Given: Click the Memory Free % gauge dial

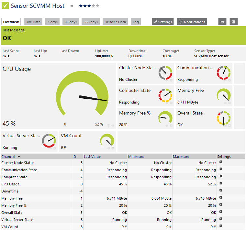Looking at the screenshot, I should (165, 118).
